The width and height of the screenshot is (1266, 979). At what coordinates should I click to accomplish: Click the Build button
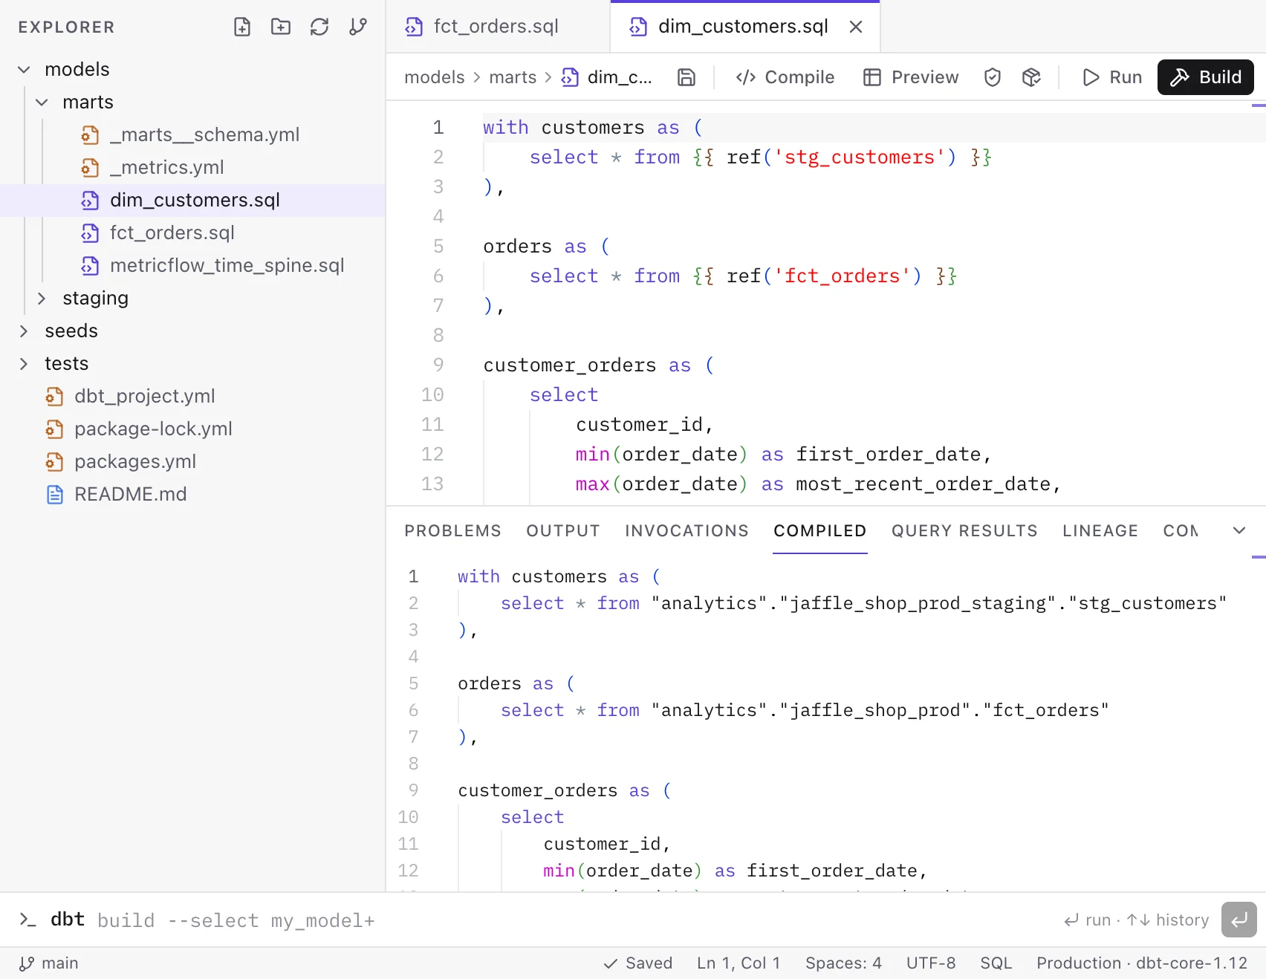tap(1206, 77)
